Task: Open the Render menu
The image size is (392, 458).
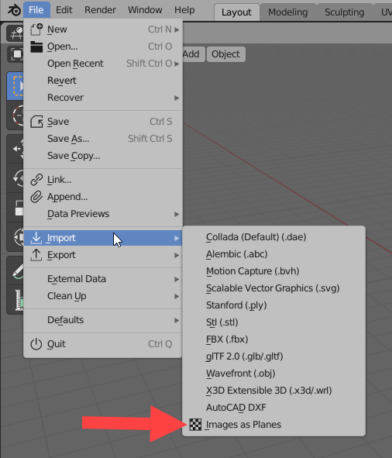Action: coord(100,10)
